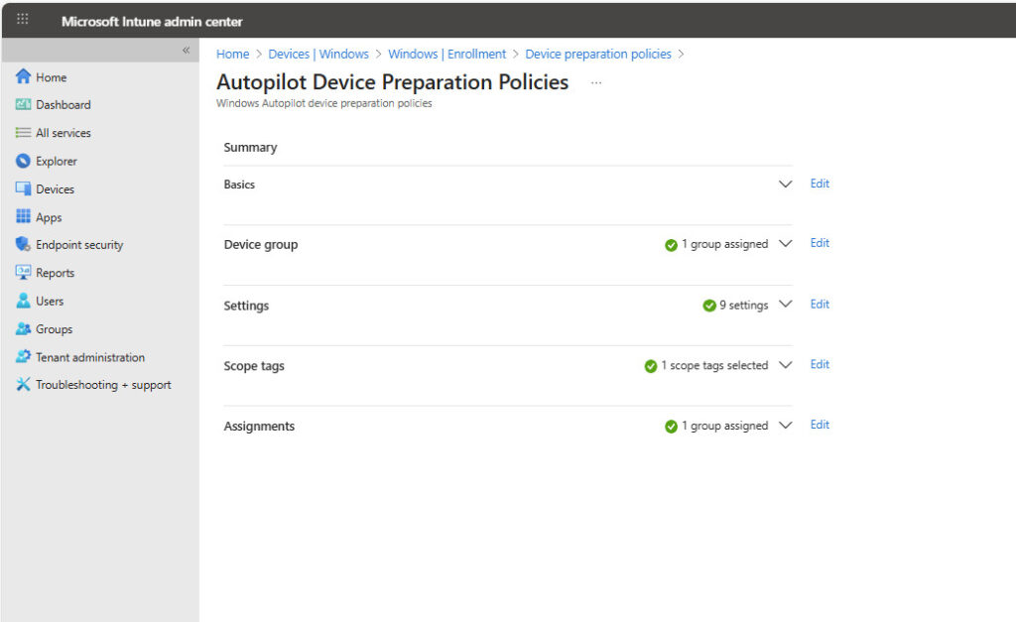Open Apps using the grid icon

pyautogui.click(x=24, y=217)
